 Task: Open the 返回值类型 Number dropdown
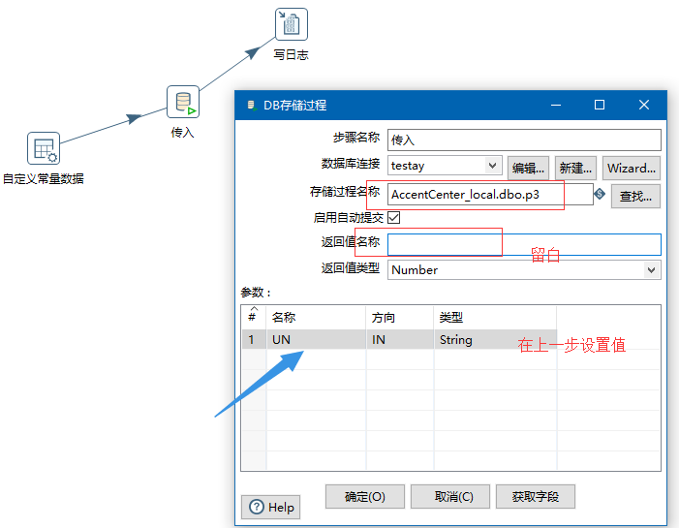coord(651,270)
